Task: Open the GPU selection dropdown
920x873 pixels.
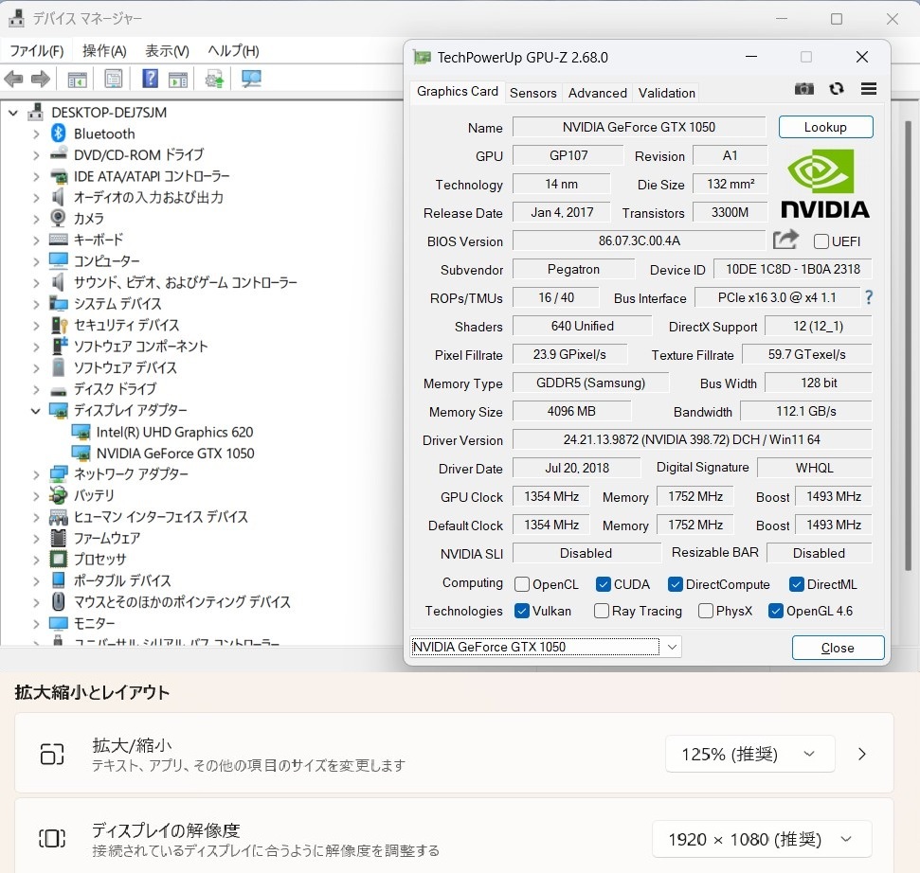Action: tap(672, 647)
